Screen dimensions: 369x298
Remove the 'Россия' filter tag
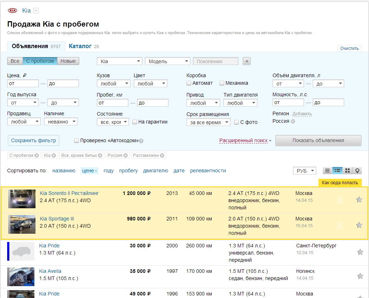126,155
